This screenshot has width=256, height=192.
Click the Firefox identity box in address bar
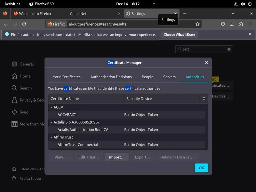click(56, 24)
